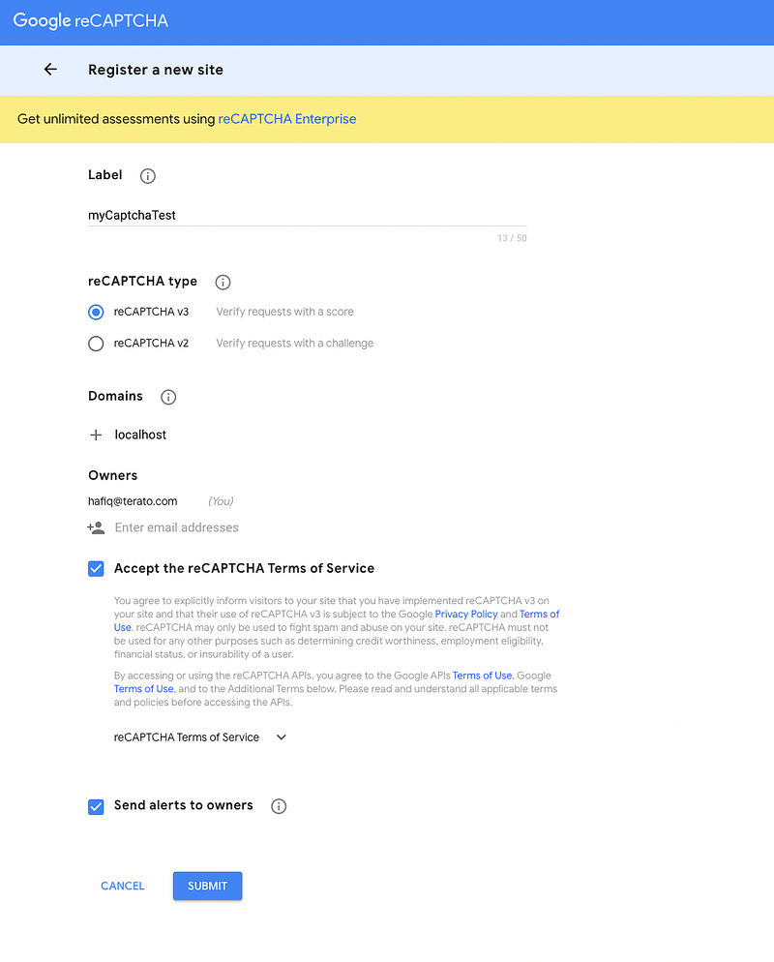Click the Verify requests with a challenge text
This screenshot has height=962, width=774.
coord(294,343)
